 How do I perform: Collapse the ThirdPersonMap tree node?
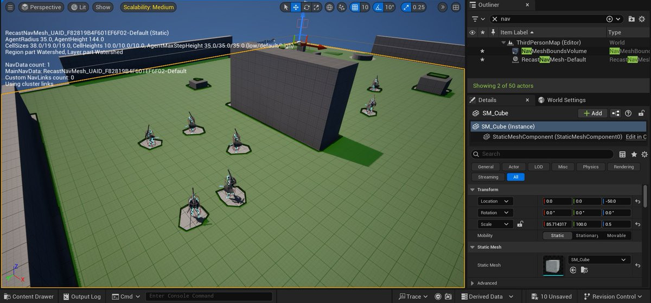[504, 42]
